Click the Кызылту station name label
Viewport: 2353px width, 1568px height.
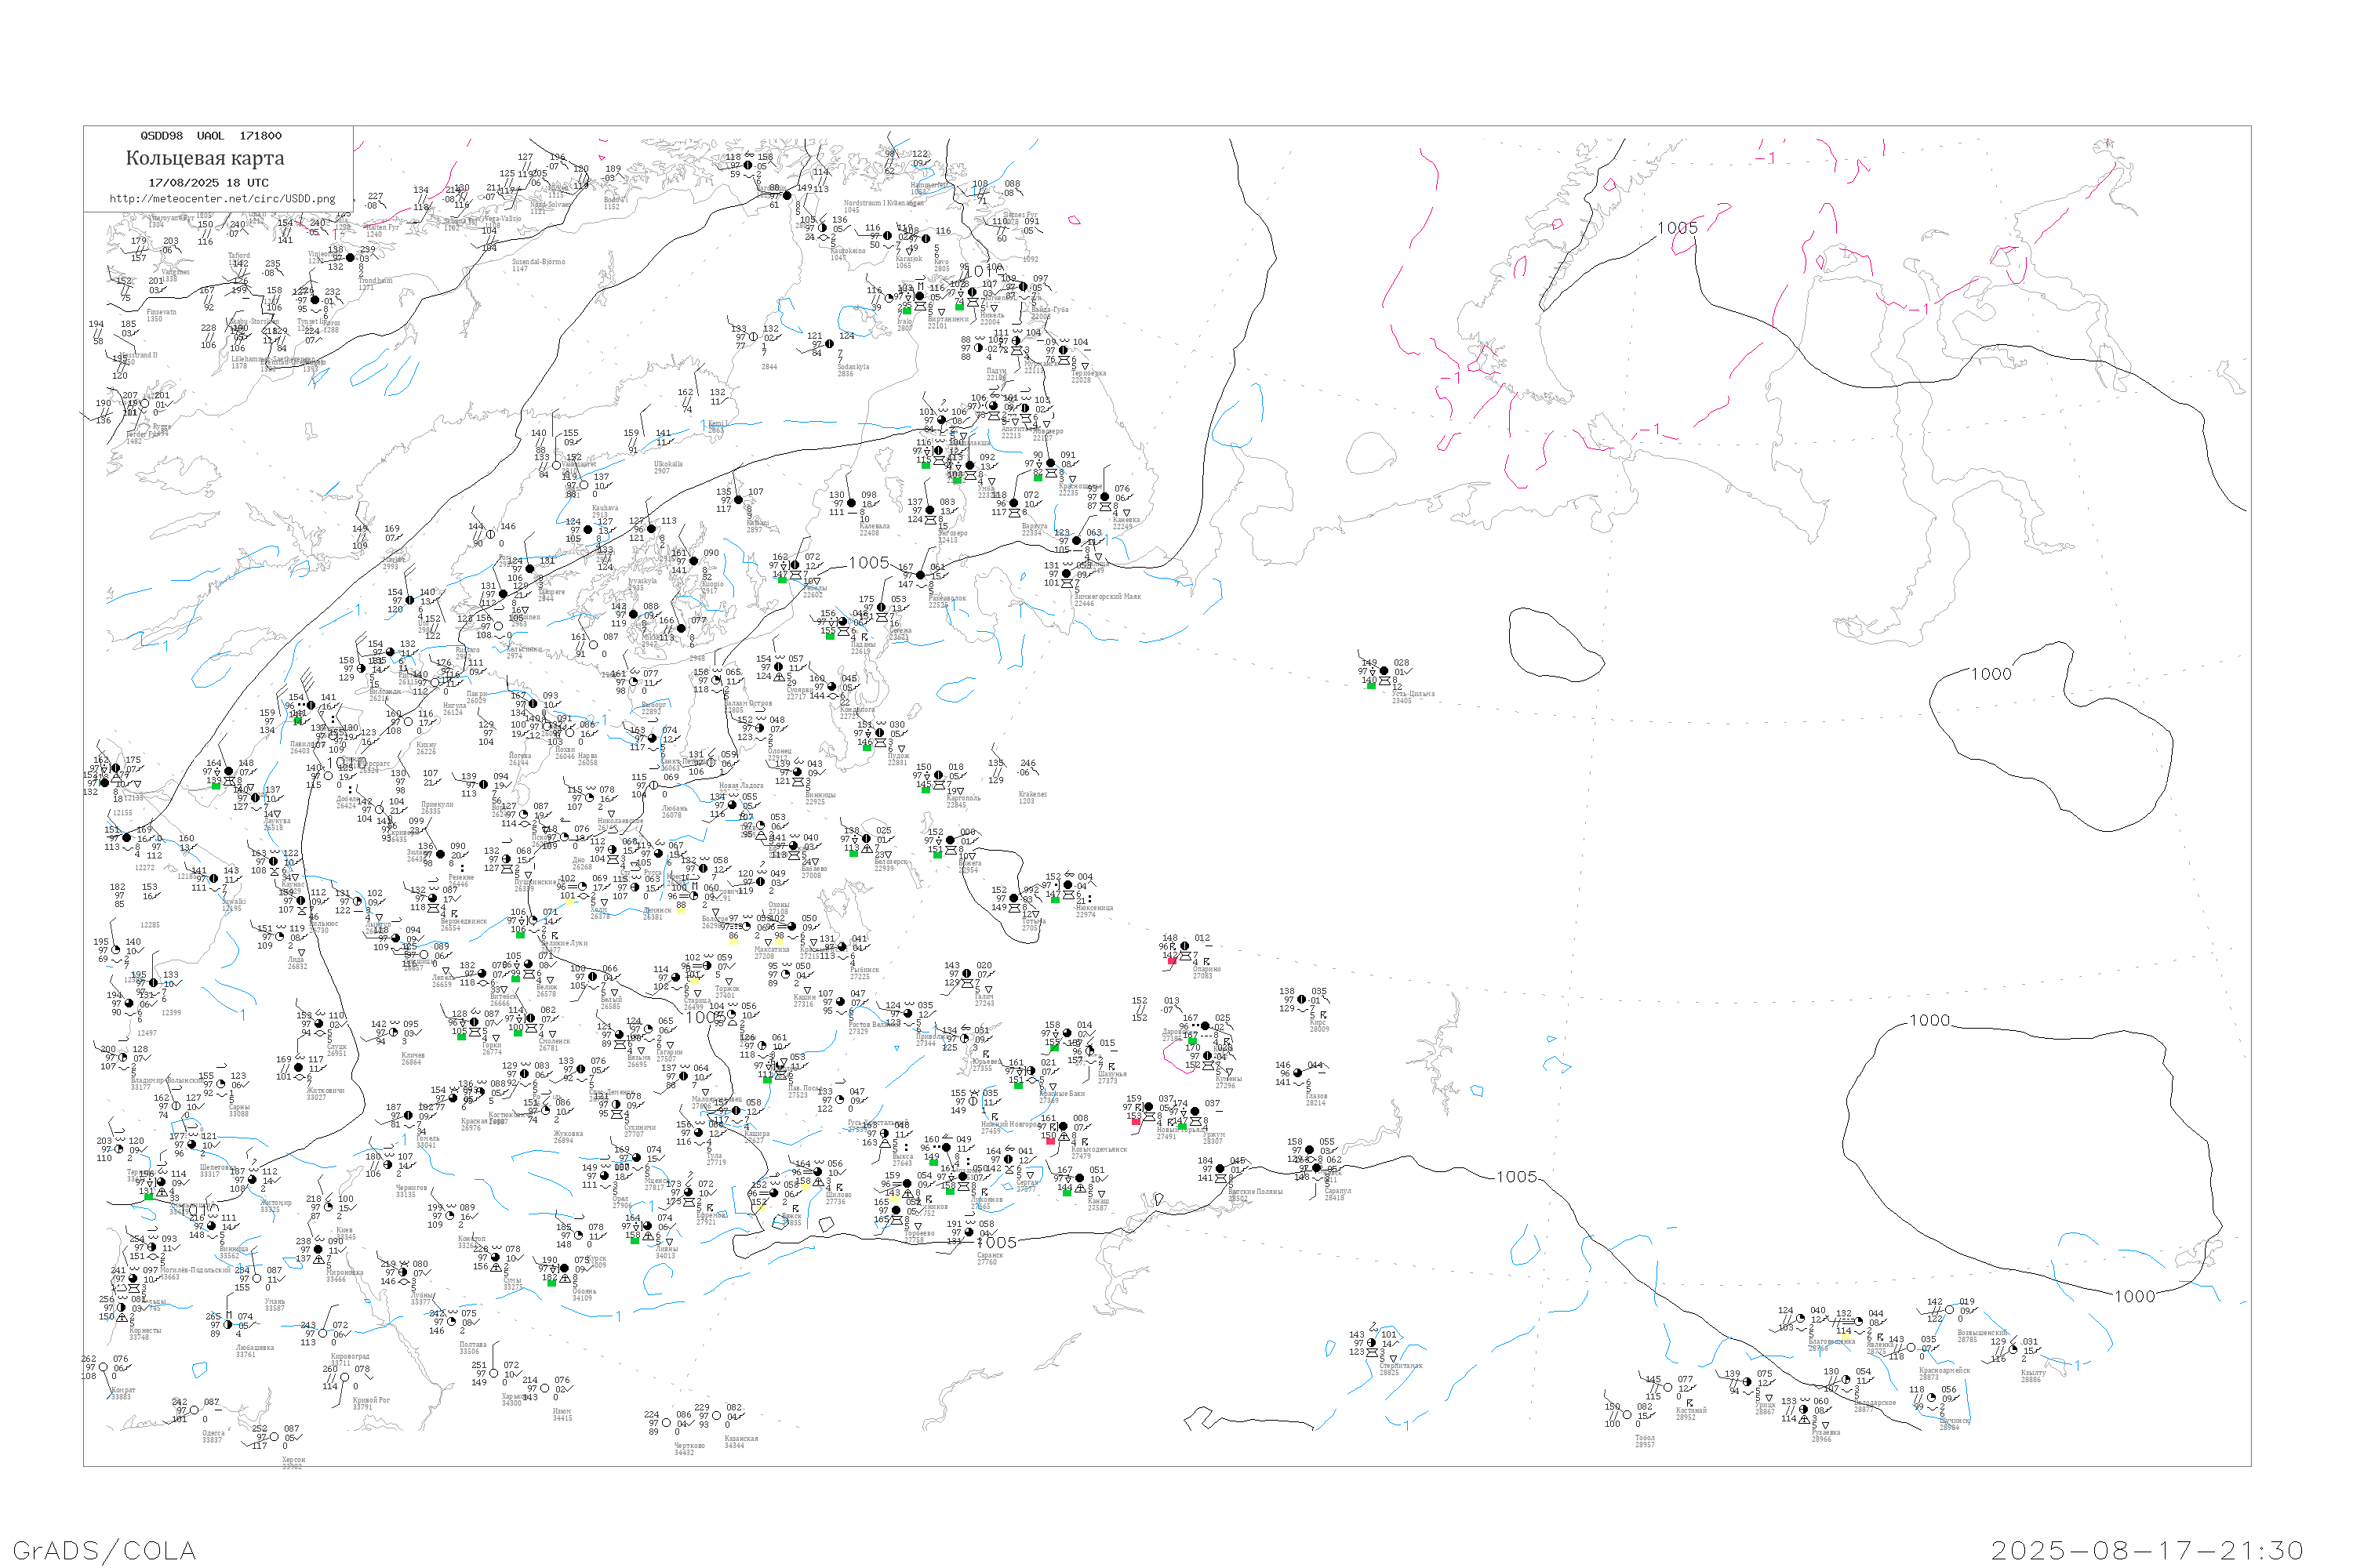point(2033,1373)
